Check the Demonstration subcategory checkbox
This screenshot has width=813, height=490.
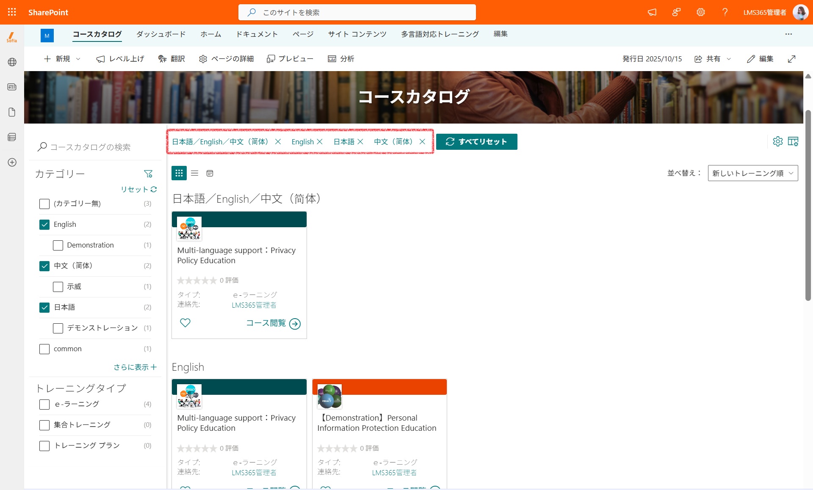(58, 245)
